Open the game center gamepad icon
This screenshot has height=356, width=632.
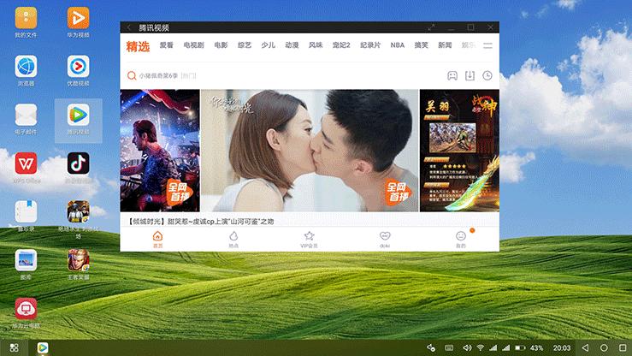[x=452, y=76]
